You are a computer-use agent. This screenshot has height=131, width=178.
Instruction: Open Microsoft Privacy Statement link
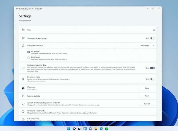[x=59, y=113]
